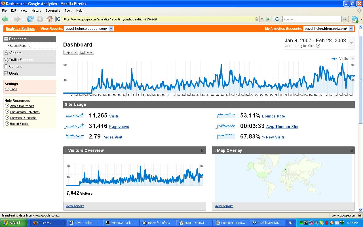Open help icon beside Comparing to Site
The height and width of the screenshot is (227, 363).
pos(318,46)
